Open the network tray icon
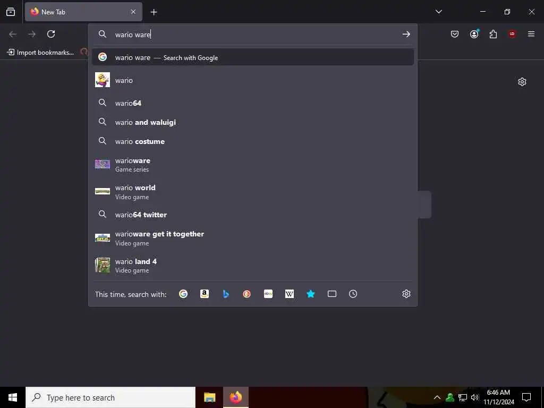The height and width of the screenshot is (408, 544). coord(463,397)
